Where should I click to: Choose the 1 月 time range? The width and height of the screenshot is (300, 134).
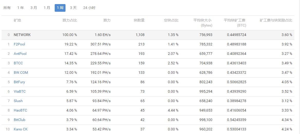point(47,8)
